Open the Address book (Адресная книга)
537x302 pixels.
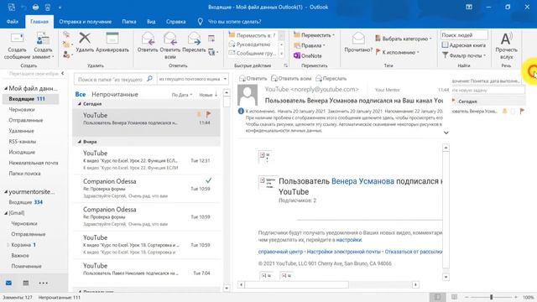[x=464, y=45]
